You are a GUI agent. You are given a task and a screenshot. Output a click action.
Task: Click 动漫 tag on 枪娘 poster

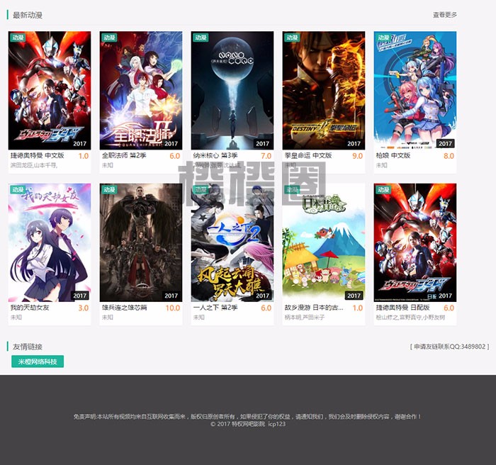click(x=383, y=38)
